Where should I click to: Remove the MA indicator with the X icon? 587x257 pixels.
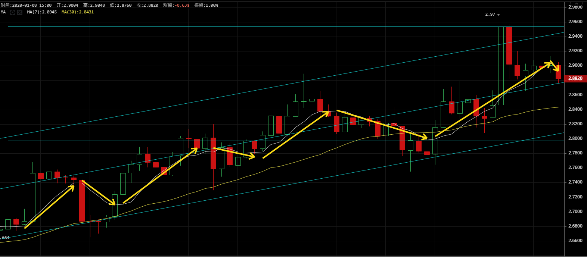pyautogui.click(x=20, y=12)
